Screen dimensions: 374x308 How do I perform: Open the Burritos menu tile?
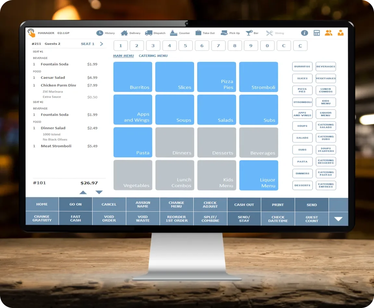tap(132, 77)
